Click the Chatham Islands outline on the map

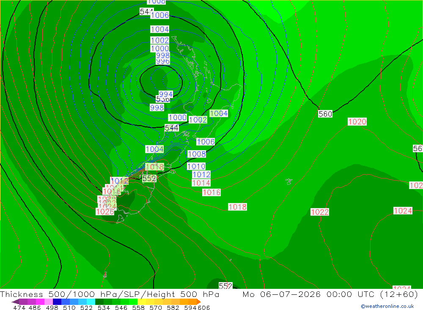(x=289, y=181)
